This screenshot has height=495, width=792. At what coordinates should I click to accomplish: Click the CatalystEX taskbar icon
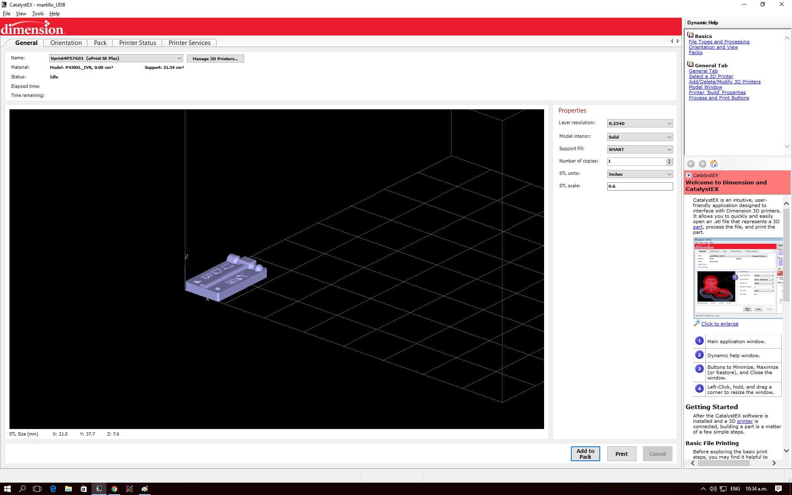click(99, 489)
